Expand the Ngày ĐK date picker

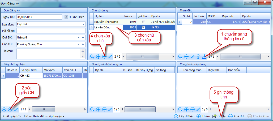click(60, 17)
